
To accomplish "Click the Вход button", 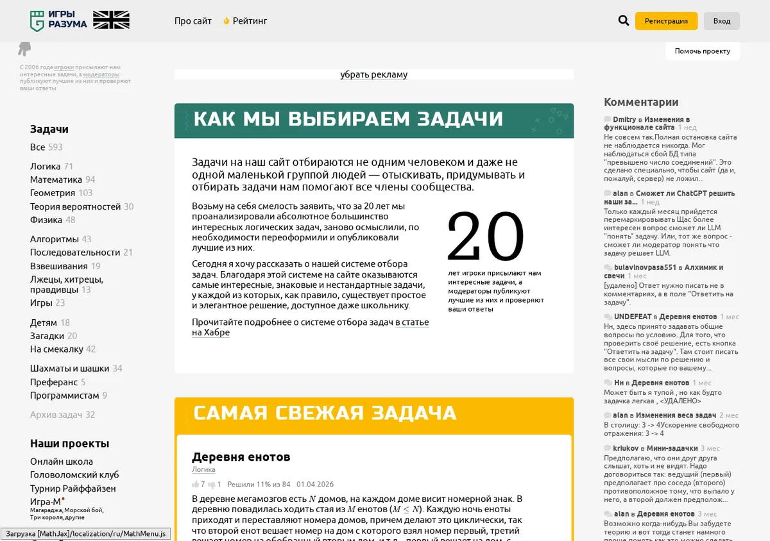I will (722, 21).
